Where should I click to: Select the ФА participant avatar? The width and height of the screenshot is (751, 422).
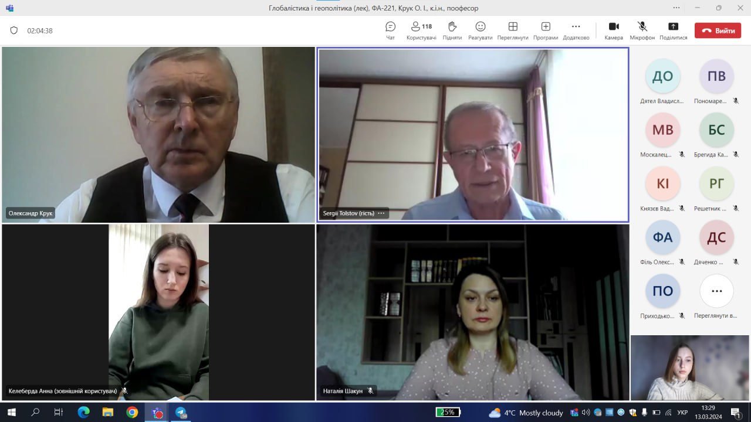[x=662, y=237]
